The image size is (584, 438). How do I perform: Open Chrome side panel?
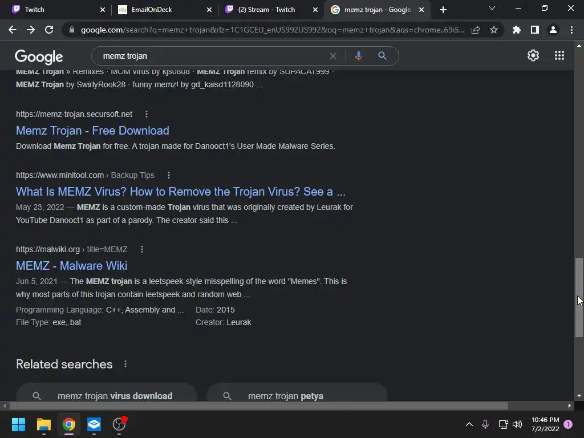(535, 30)
